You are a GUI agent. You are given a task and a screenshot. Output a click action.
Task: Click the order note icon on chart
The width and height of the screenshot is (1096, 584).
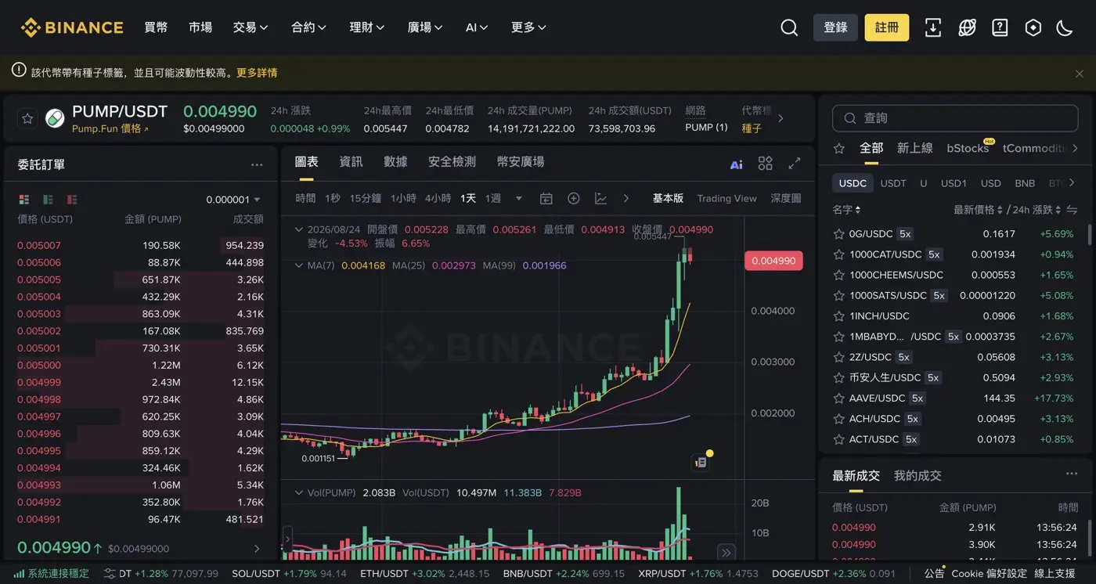pos(701,463)
